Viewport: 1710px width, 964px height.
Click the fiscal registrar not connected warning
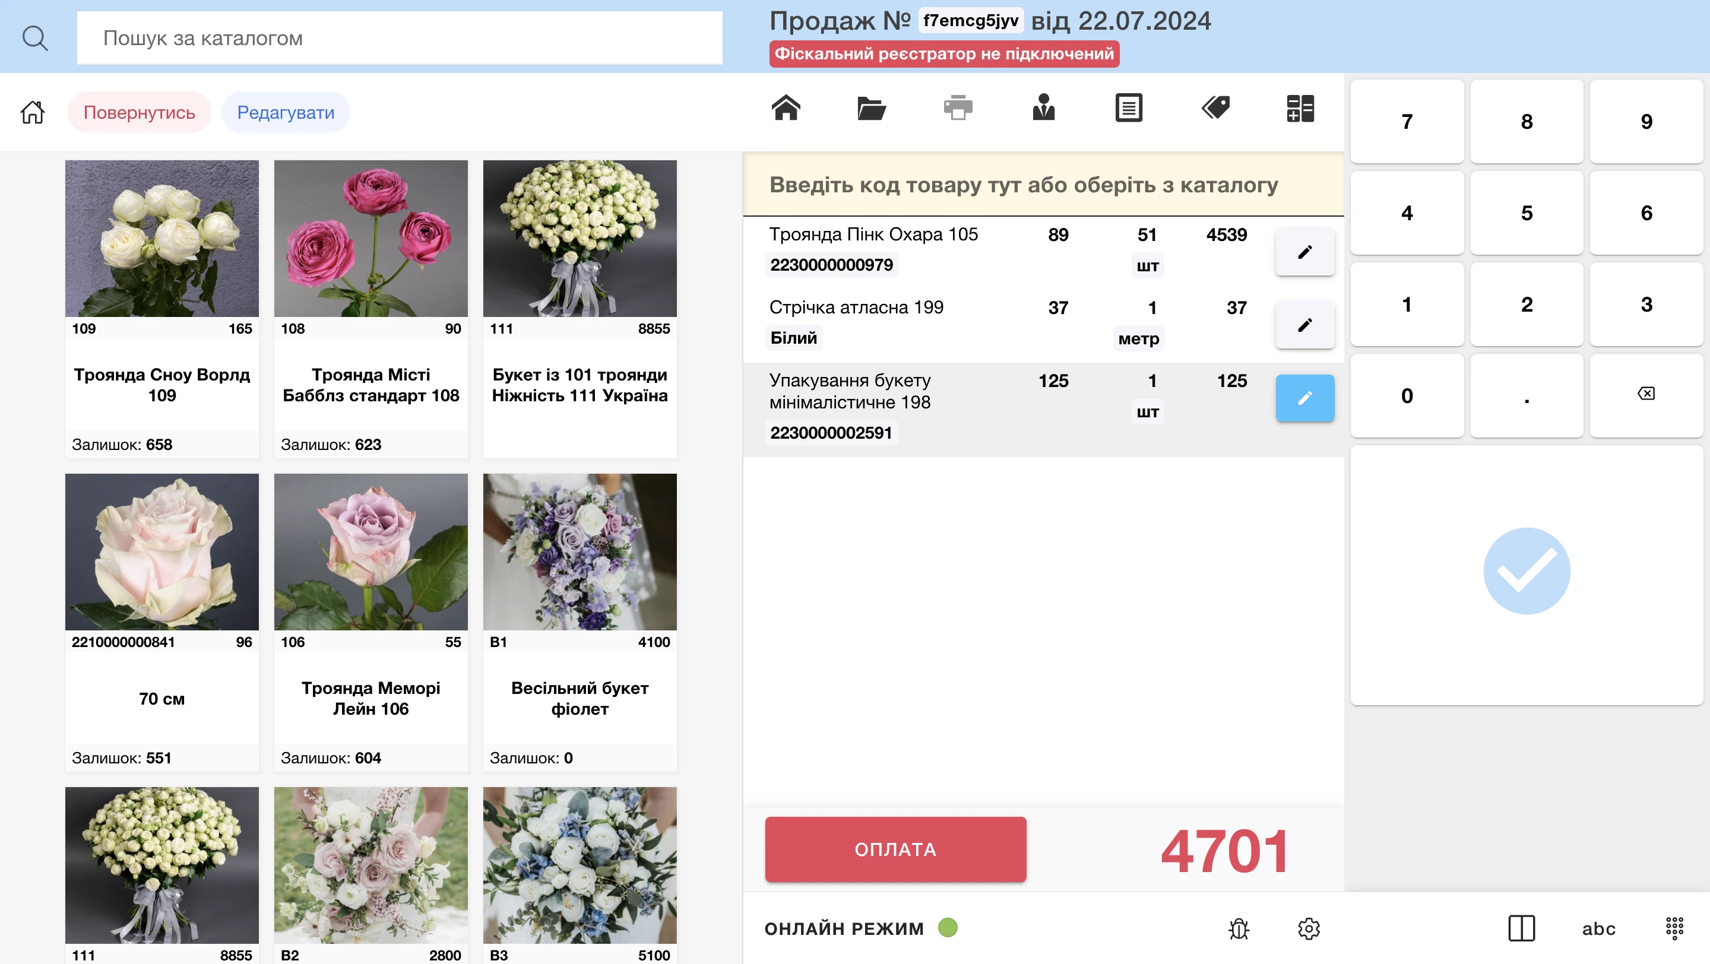click(944, 54)
